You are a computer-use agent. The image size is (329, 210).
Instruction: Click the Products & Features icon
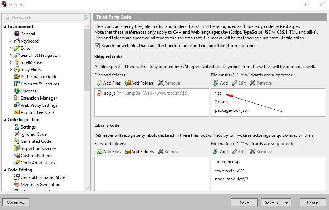(x=17, y=84)
